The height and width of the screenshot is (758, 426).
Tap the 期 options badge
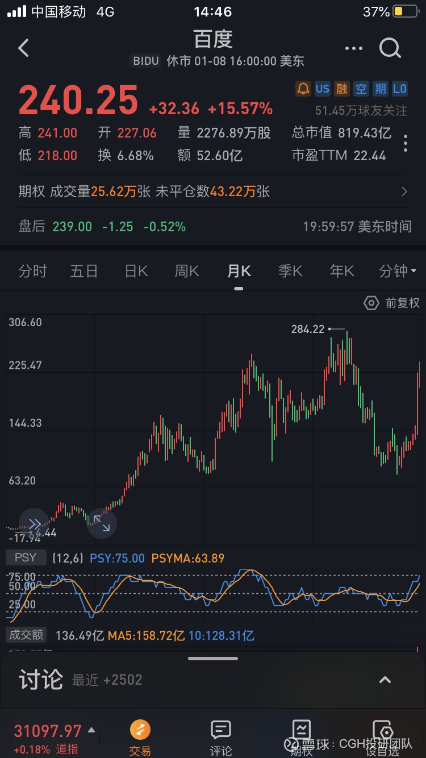tap(381, 89)
